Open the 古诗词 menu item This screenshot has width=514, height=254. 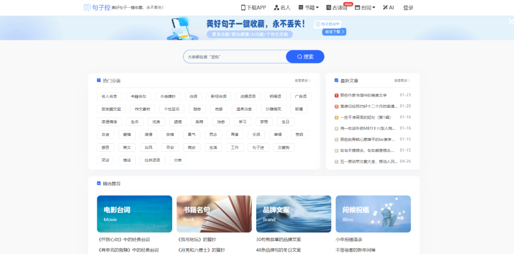click(x=336, y=8)
